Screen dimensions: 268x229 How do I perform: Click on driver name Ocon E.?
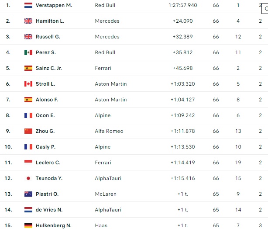click(x=45, y=115)
